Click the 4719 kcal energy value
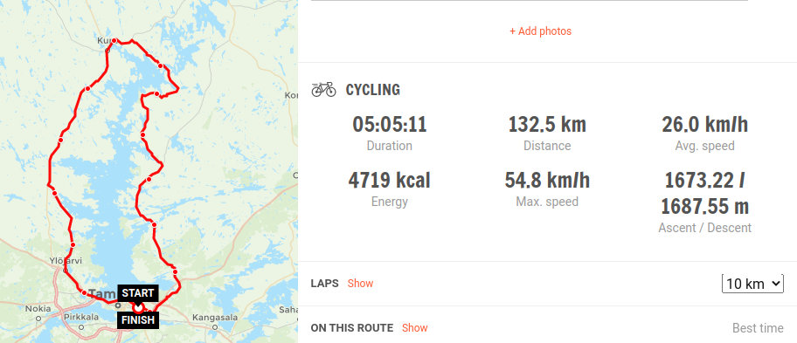The image size is (797, 343). click(390, 181)
